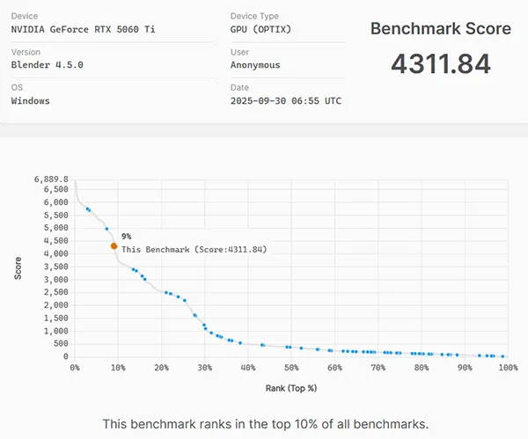Click the orange This Benchmark chart marker
The width and height of the screenshot is (528, 439).
pos(114,246)
